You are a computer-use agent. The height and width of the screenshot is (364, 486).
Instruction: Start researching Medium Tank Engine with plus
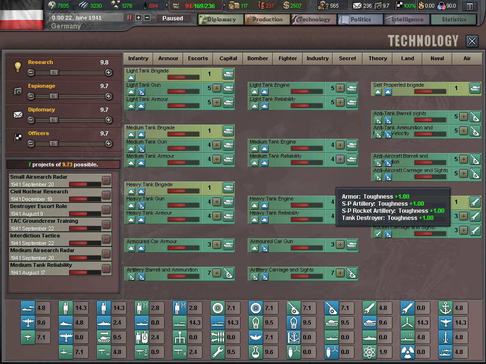[x=340, y=145]
